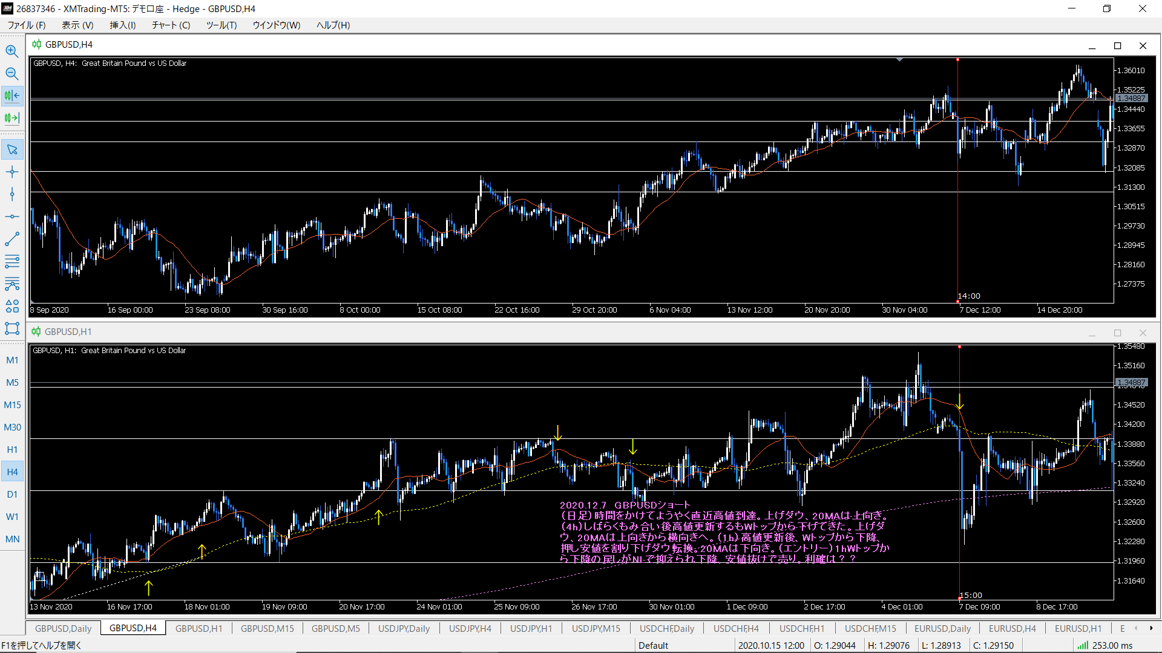The width and height of the screenshot is (1162, 653).
Task: Switch to the GBPUSD,Daily chart tab
Action: click(x=64, y=628)
